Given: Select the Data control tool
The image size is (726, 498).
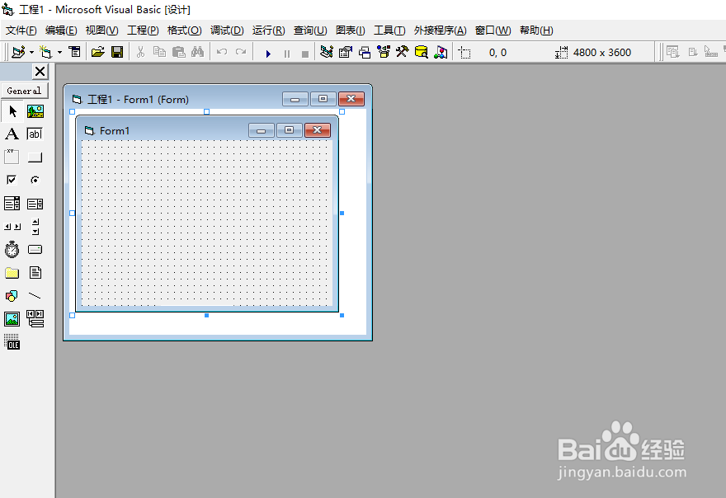Looking at the screenshot, I should [35, 319].
